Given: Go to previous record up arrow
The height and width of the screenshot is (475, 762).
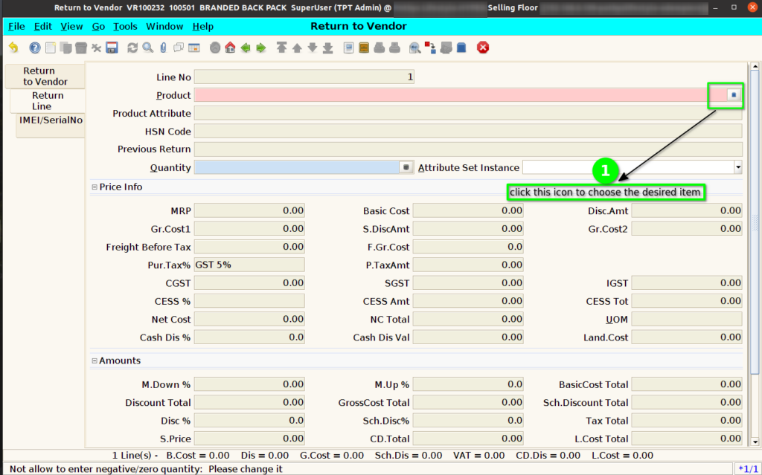Looking at the screenshot, I should [297, 48].
